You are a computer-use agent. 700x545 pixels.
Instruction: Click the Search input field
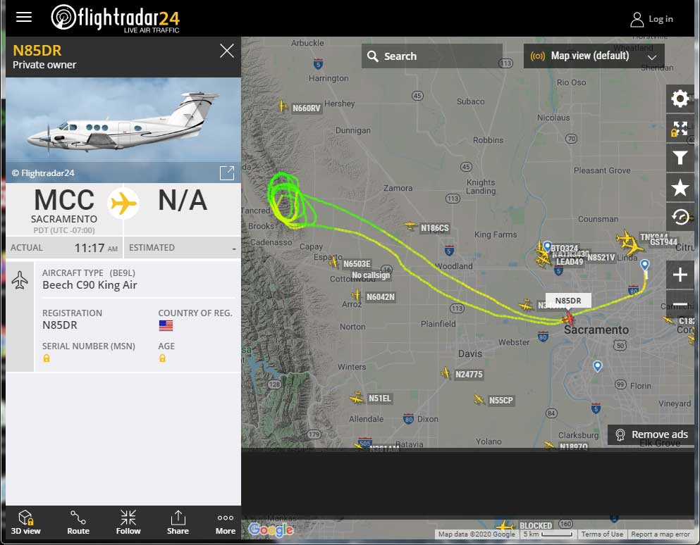pos(431,56)
